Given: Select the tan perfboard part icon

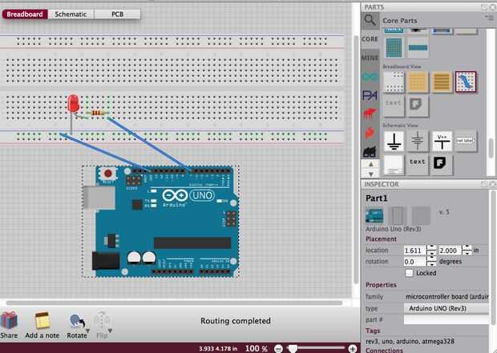Looking at the screenshot, I should coord(418,82).
